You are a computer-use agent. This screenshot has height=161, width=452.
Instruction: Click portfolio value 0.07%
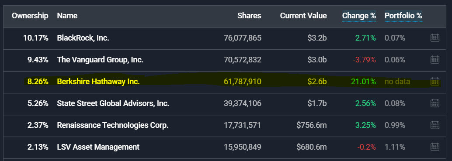click(395, 38)
